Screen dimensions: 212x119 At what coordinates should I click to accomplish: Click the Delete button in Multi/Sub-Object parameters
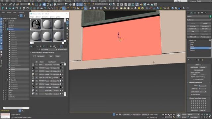(58, 56)
